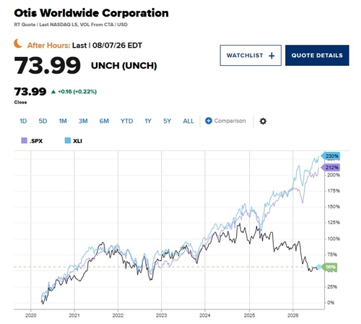The height and width of the screenshot is (324, 361).
Task: Select the 5Y time range
Action: point(167,121)
